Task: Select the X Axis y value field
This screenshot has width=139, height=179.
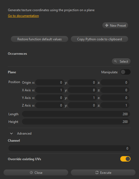Action: (x=83, y=90)
